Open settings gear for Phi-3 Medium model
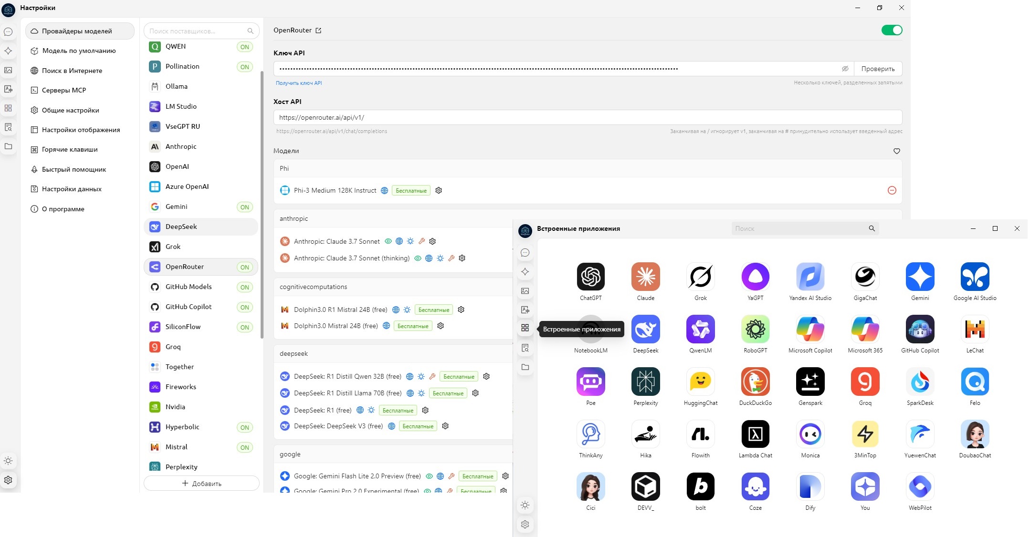 click(x=439, y=190)
